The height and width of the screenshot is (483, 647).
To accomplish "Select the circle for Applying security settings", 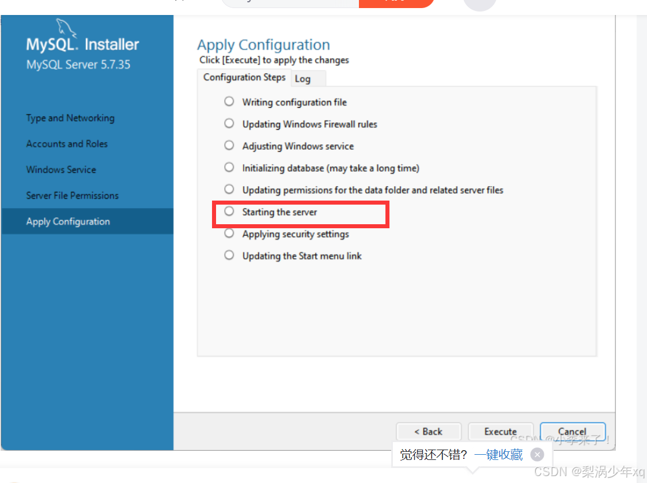I will pyautogui.click(x=229, y=233).
